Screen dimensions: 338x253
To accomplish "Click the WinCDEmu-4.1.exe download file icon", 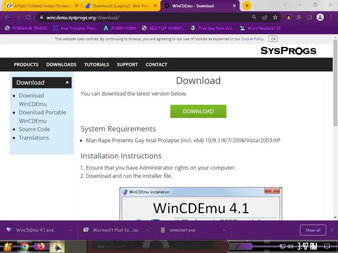I will click(9, 230).
